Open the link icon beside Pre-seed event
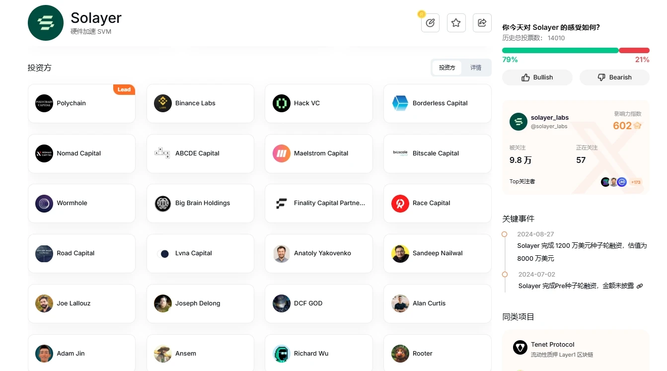667x371 pixels. point(640,286)
